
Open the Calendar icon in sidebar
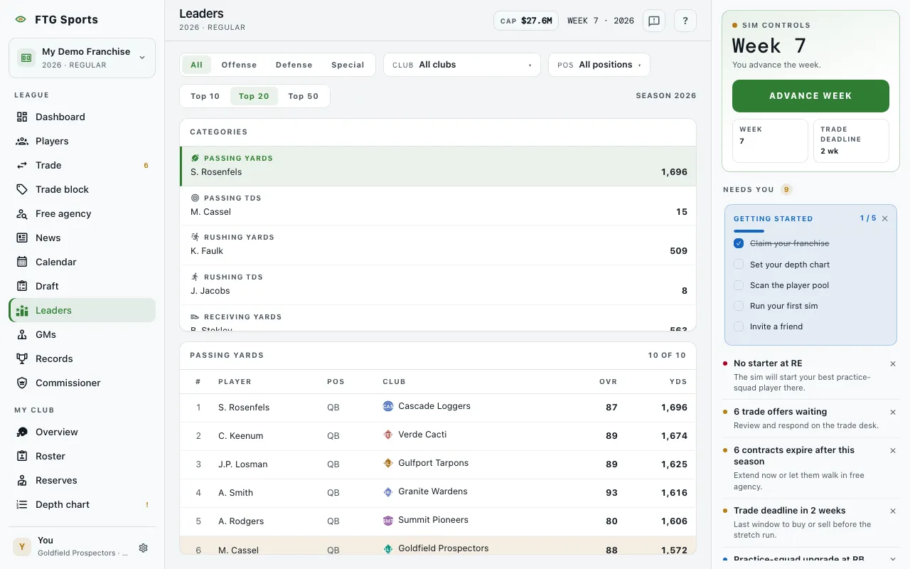point(22,262)
